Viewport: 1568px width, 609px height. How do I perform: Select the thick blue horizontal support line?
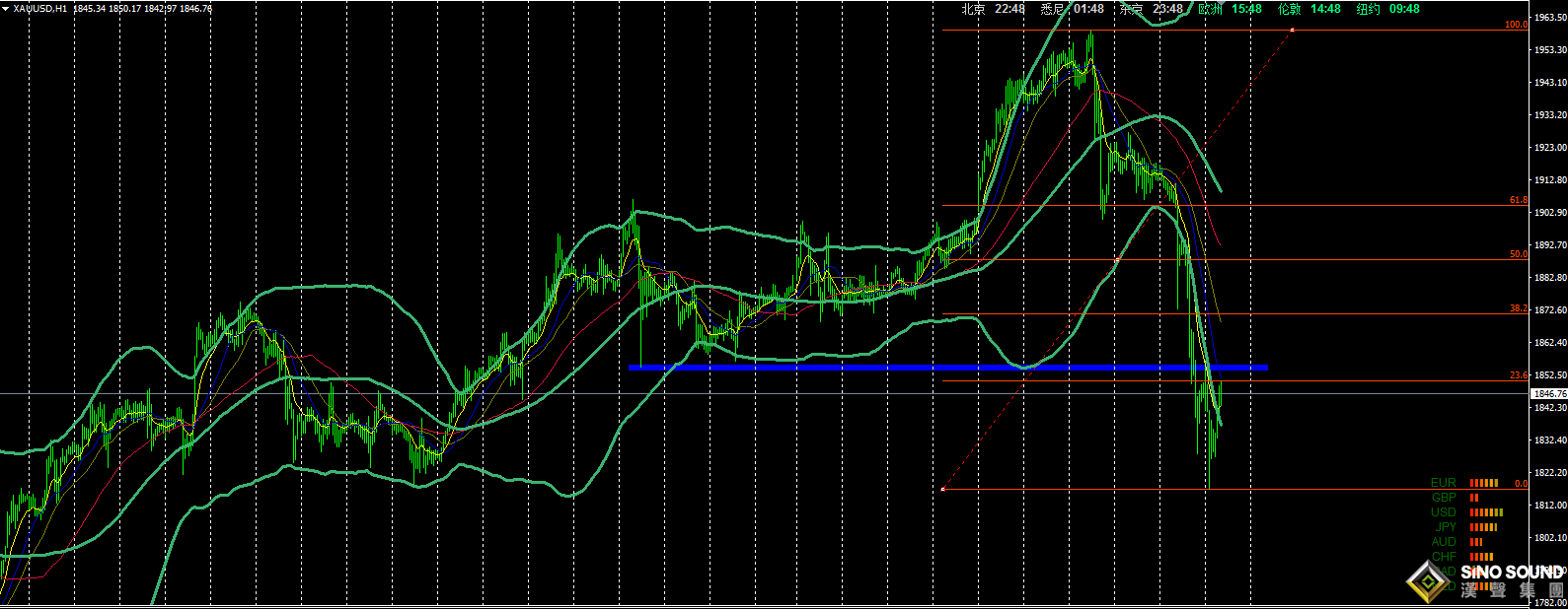(x=947, y=368)
